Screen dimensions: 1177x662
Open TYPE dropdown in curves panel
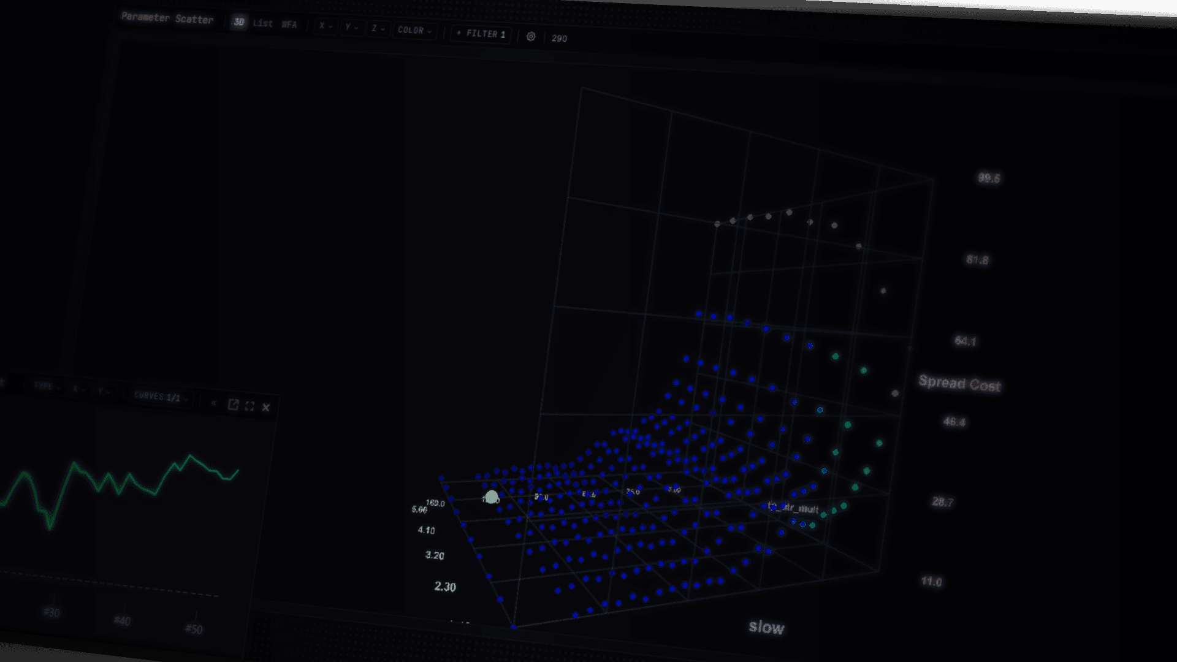click(x=47, y=386)
